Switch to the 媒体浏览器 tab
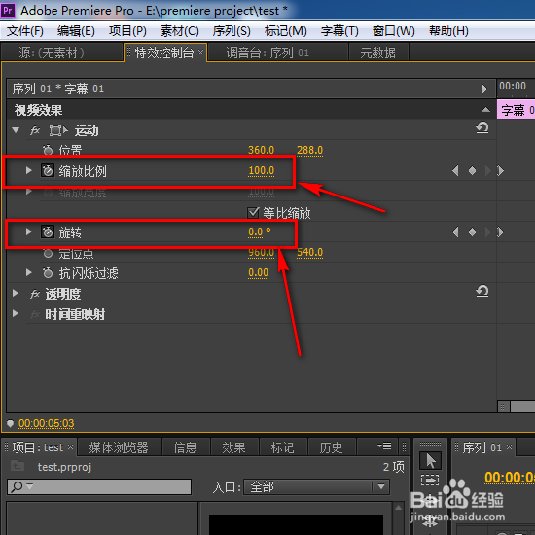Screen dimensions: 535x535 coord(119,447)
